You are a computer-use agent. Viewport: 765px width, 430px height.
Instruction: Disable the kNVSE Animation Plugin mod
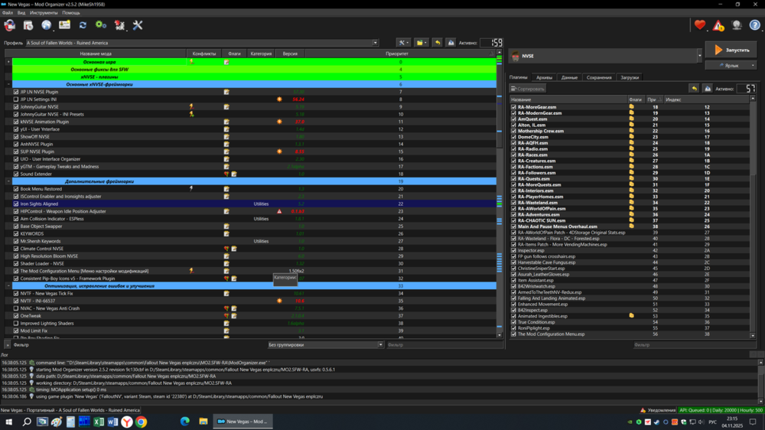coord(16,122)
